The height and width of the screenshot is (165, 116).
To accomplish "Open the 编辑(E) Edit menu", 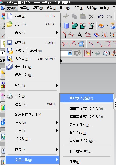I will pyautogui.click(x=24, y=8).
